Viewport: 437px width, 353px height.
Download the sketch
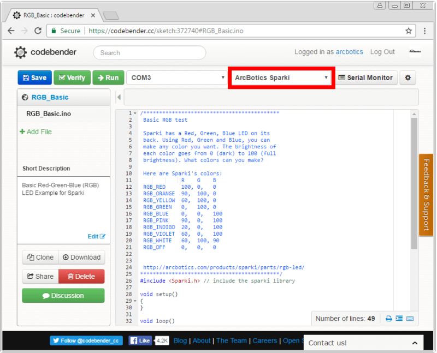81,257
